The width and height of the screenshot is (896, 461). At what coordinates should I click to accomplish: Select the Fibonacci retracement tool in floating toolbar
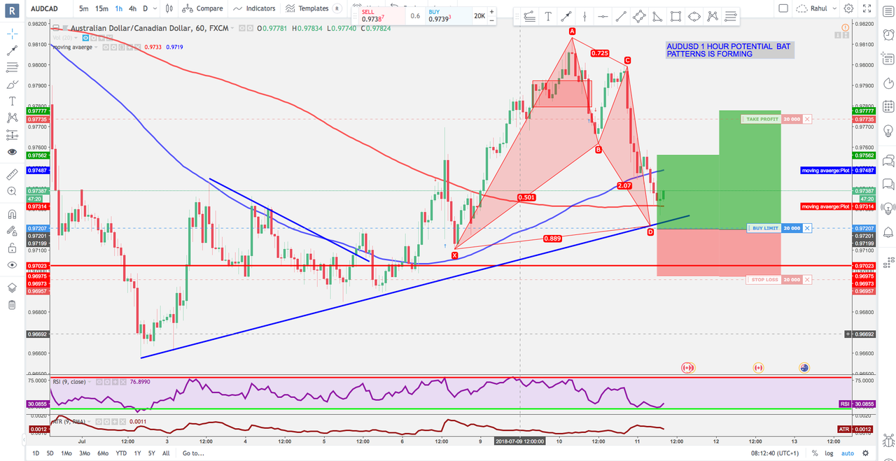(731, 17)
